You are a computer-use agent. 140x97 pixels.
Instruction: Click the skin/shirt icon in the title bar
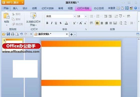coord(122,8)
